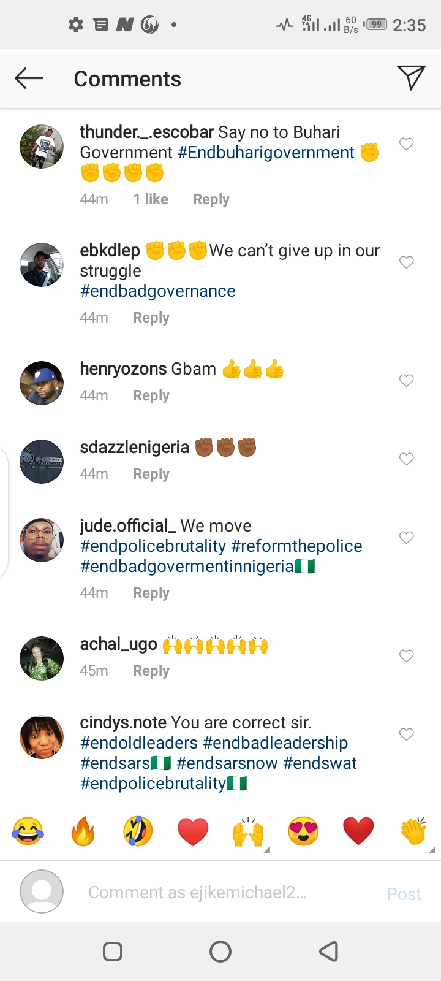The image size is (441, 981).
Task: Insert the fire emoji
Action: pos(83,832)
